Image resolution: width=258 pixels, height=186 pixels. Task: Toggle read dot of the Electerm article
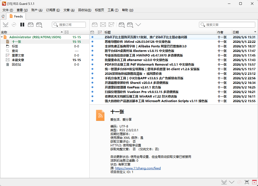coord(92,51)
